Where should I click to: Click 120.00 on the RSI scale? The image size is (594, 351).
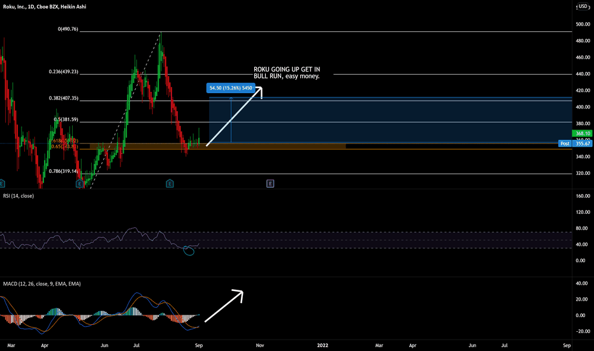pyautogui.click(x=583, y=212)
